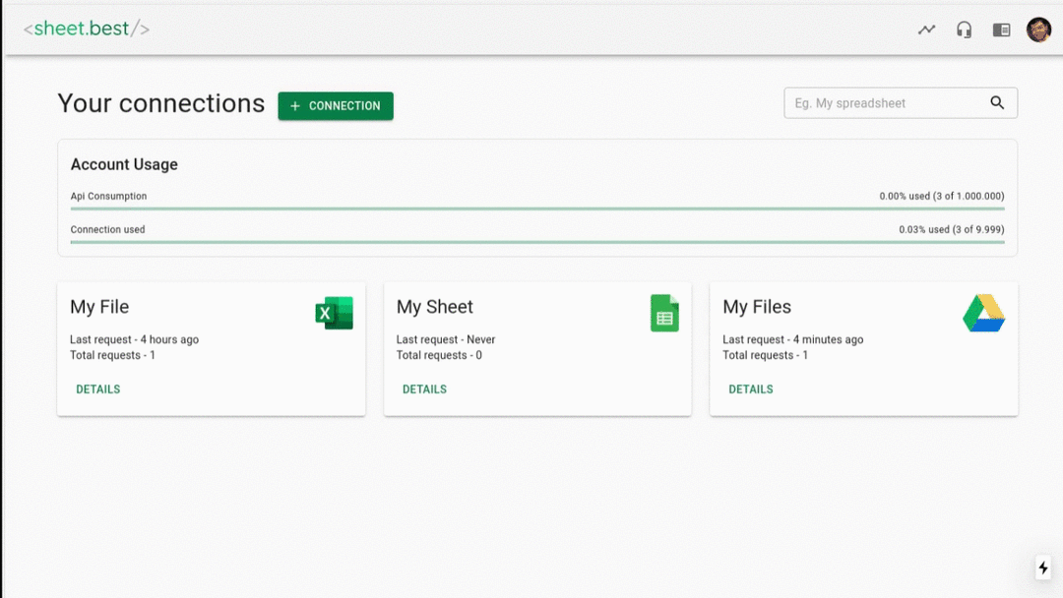Click the Google Sheets icon on My Sheet

point(664,313)
